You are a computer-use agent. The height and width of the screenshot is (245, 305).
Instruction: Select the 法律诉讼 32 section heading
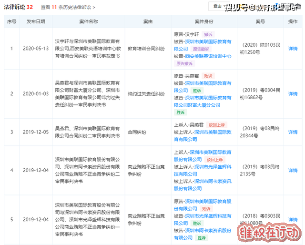click(18, 7)
